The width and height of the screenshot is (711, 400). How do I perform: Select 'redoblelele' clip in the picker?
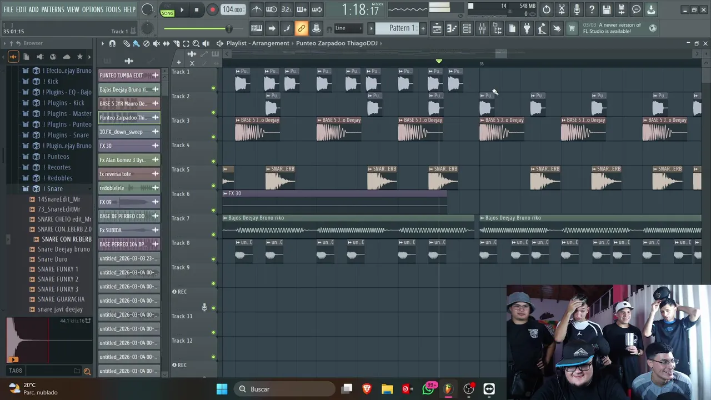[x=129, y=188]
